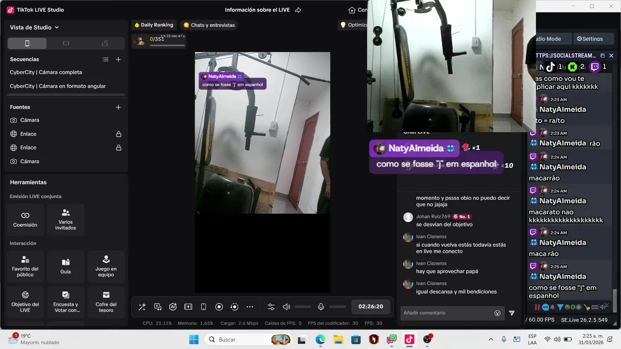
Task: Open the Objetivo del LIVE tool
Action: [25, 302]
